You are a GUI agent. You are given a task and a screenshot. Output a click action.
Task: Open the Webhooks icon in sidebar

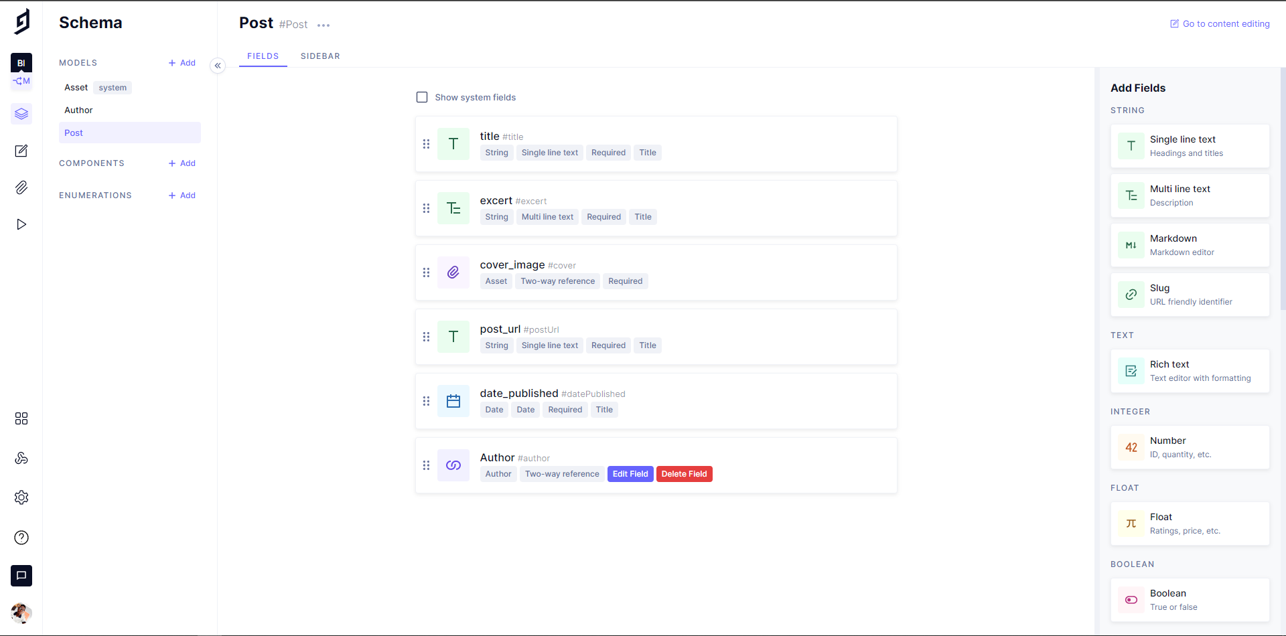(21, 458)
